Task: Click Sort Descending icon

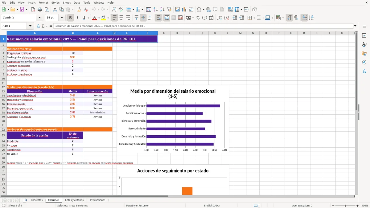Action: tap(162, 10)
